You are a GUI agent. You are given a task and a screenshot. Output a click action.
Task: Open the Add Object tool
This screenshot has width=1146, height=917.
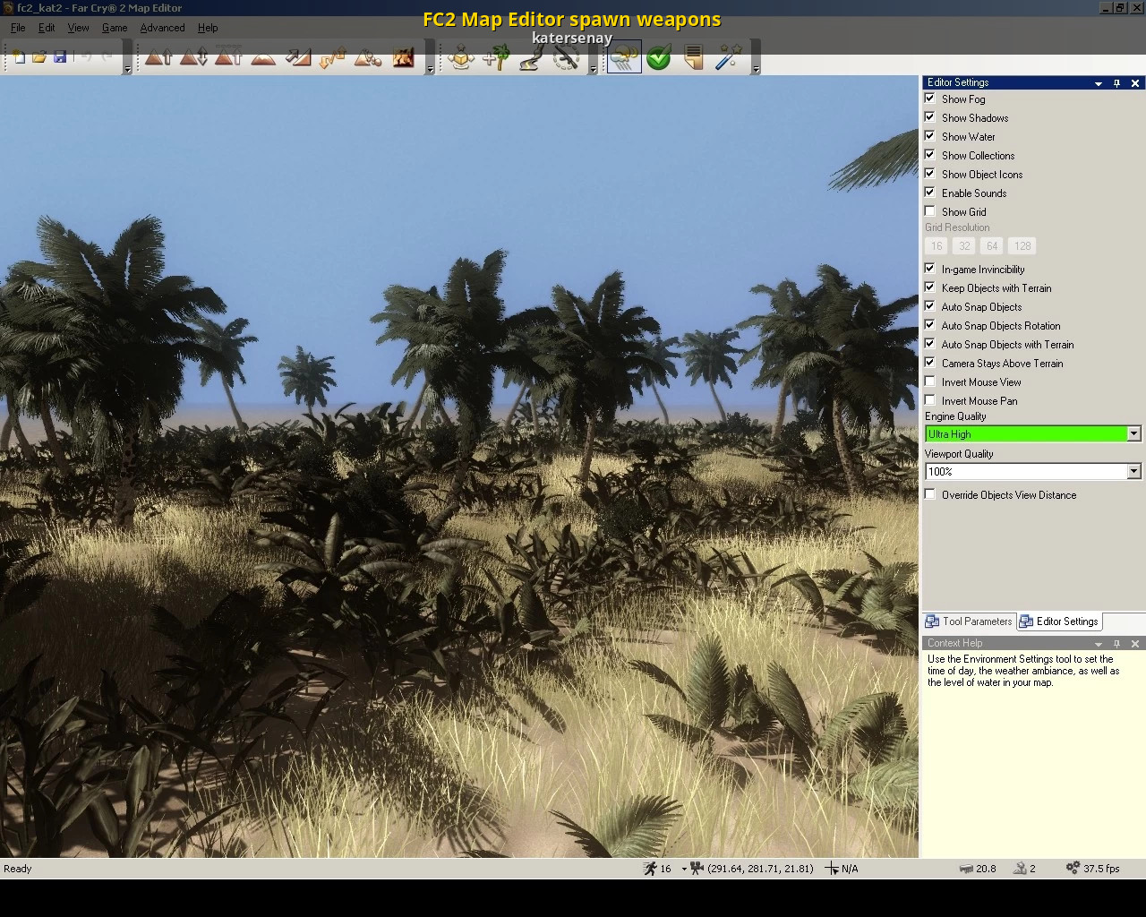[461, 57]
